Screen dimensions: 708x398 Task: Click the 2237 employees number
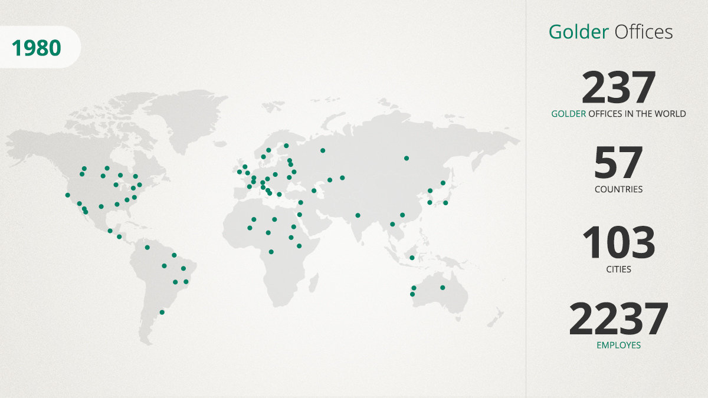pyautogui.click(x=618, y=319)
